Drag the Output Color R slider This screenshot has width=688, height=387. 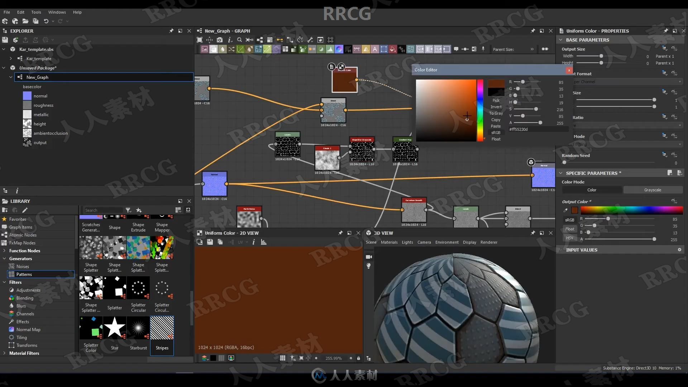tap(608, 219)
